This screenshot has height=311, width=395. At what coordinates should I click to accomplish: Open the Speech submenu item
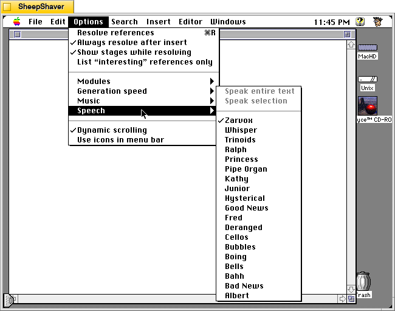(x=142, y=111)
